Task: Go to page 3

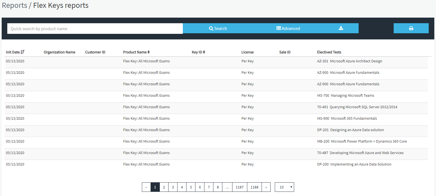Action: coord(173,187)
